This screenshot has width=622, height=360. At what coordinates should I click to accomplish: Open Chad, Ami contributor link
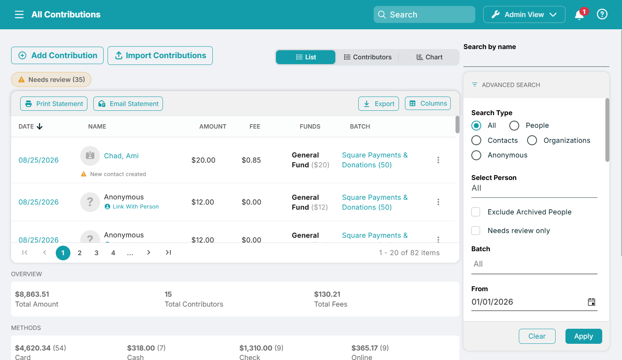coord(121,156)
